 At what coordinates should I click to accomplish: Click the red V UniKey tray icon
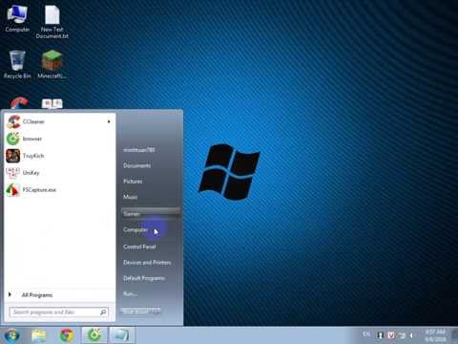coord(391,335)
